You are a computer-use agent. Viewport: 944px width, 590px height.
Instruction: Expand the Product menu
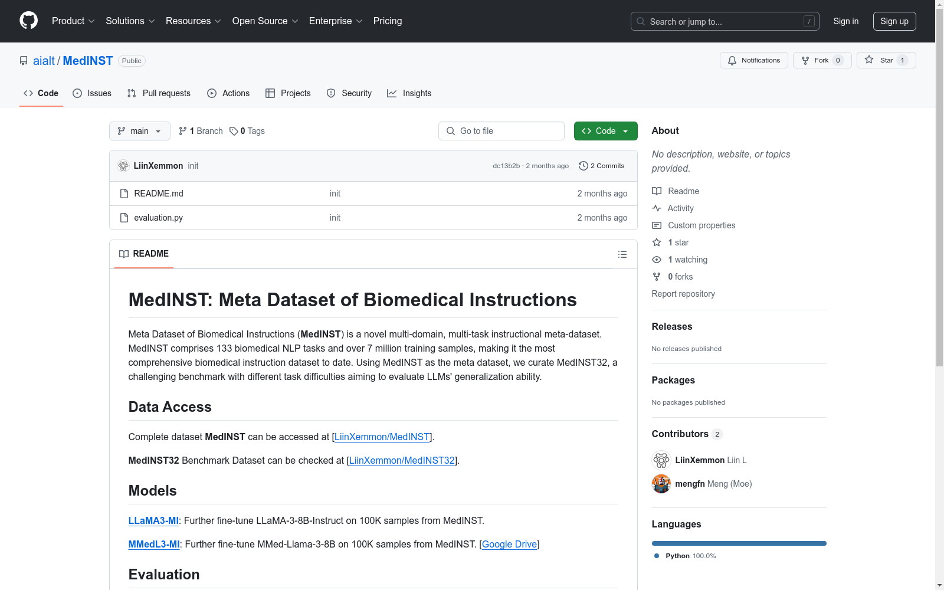73,21
